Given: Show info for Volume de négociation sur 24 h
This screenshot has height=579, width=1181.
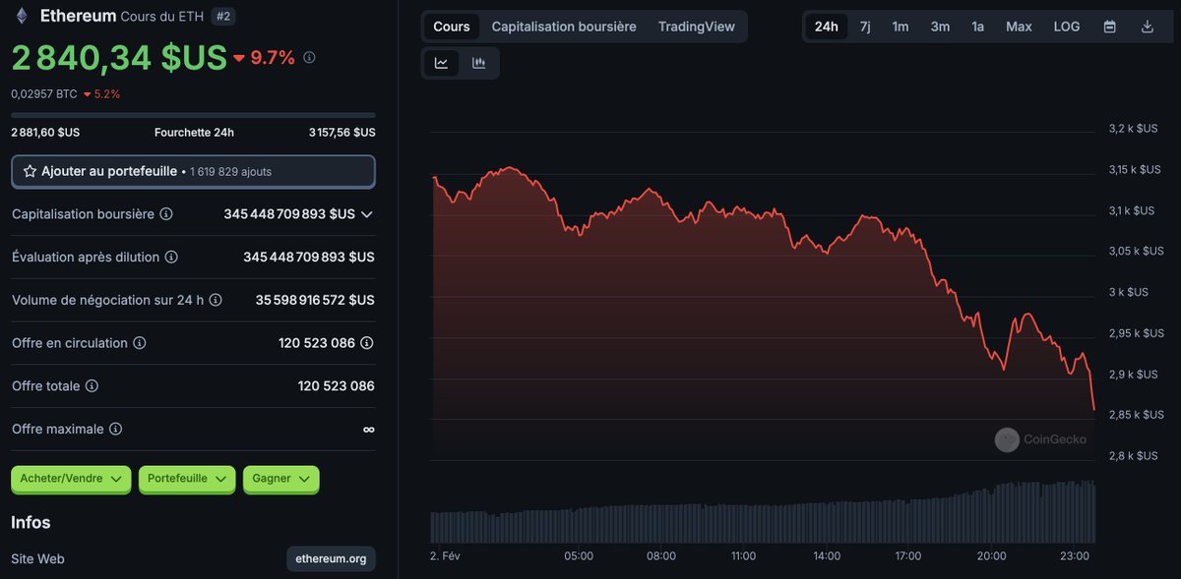Looking at the screenshot, I should click(216, 300).
